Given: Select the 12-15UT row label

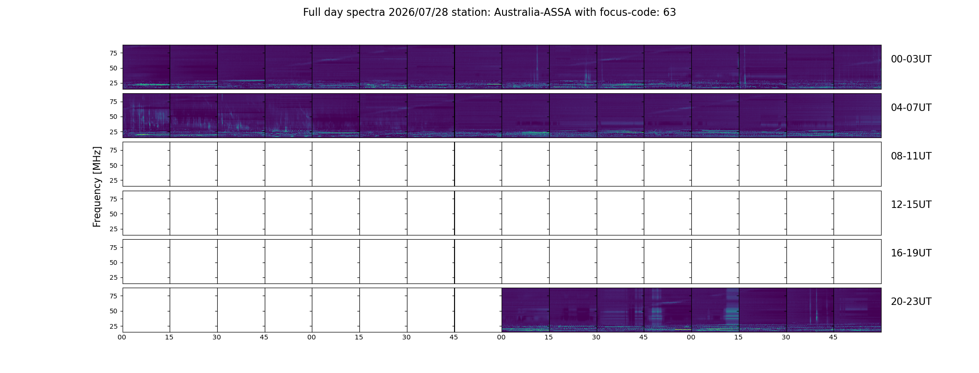Looking at the screenshot, I should [x=911, y=205].
